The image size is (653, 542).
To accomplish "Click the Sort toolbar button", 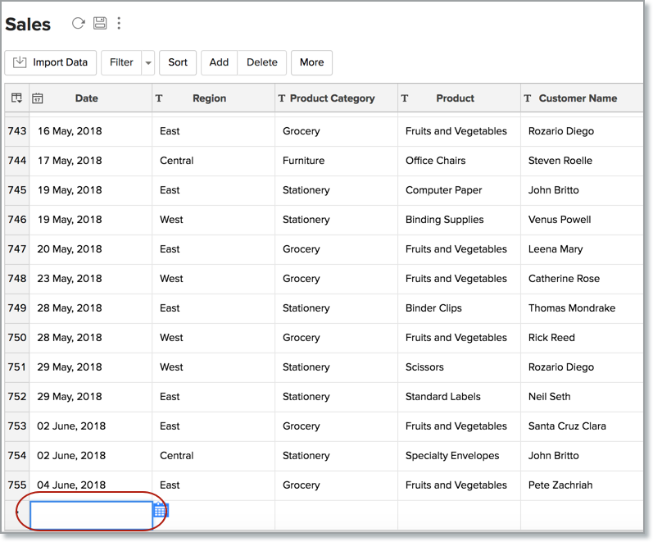I will coord(178,62).
